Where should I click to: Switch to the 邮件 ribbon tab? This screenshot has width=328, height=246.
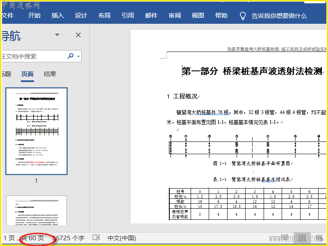(151, 16)
